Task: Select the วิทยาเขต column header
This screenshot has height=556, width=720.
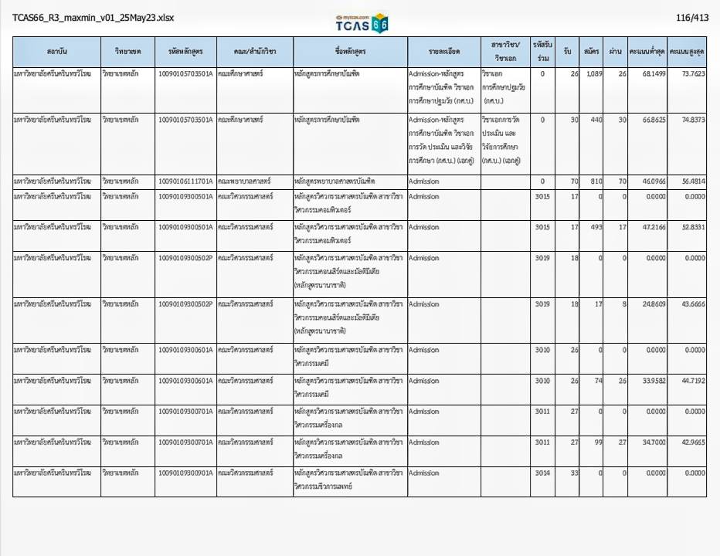Action: (x=127, y=51)
